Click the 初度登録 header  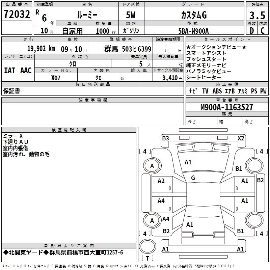(x=45, y=4)
